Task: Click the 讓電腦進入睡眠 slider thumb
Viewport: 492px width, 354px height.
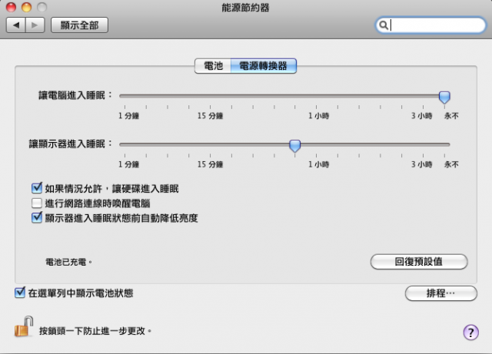Action: pyautogui.click(x=444, y=98)
